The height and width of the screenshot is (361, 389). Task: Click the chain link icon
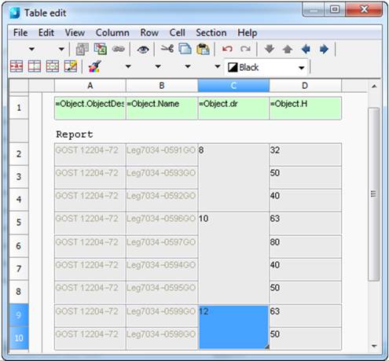click(119, 49)
